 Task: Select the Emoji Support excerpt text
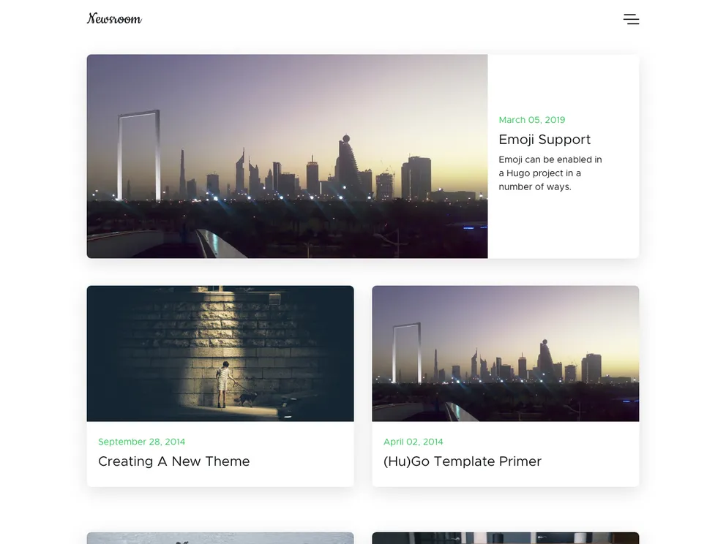tap(550, 173)
